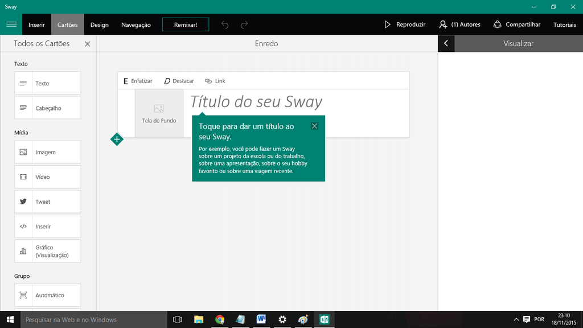
Task: Select Tela de Fundo background image
Action: click(159, 113)
